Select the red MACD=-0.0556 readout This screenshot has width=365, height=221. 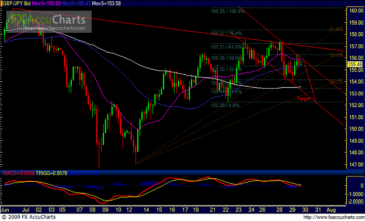[x=18, y=173]
